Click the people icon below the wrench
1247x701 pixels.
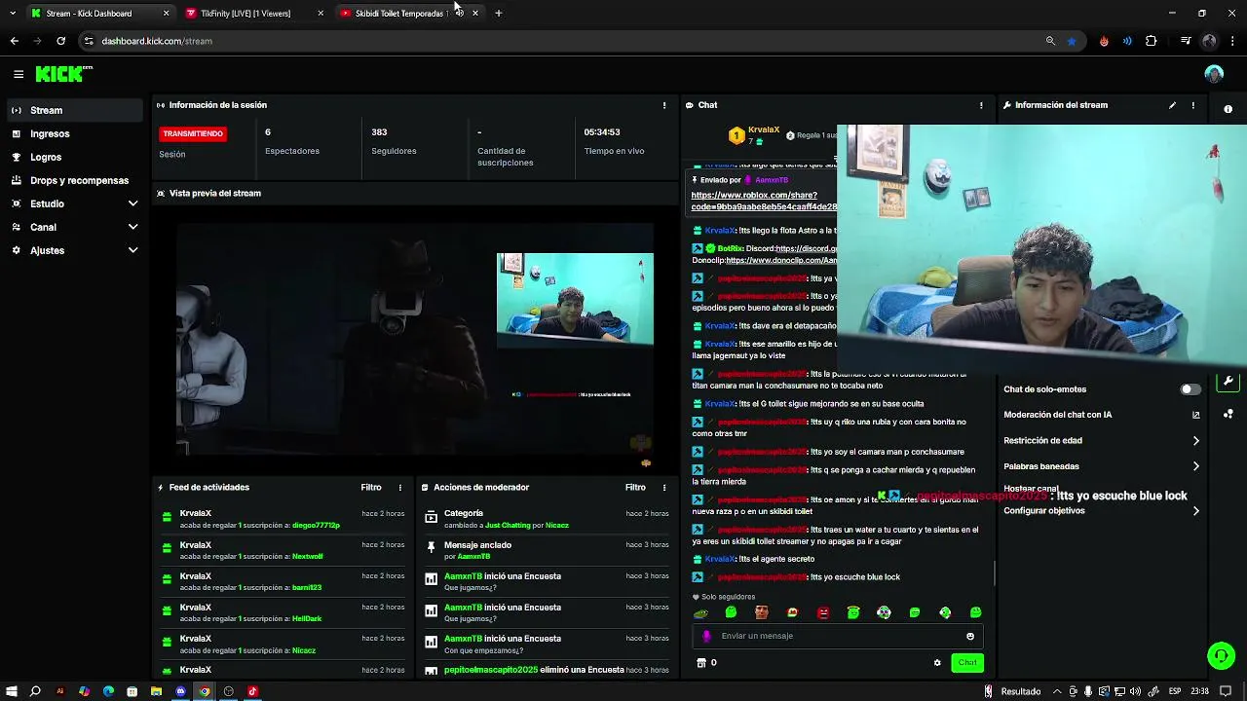[x=1228, y=414]
